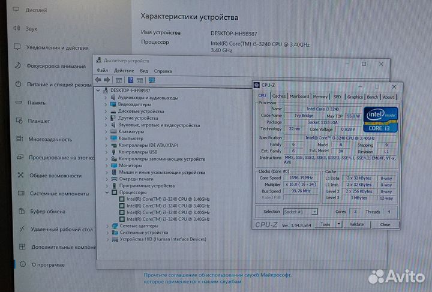Screen dimensions: 432x292
Task: Expand Мониторы node
Action: coord(107,165)
